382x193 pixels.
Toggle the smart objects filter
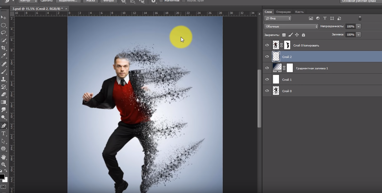[339, 18]
